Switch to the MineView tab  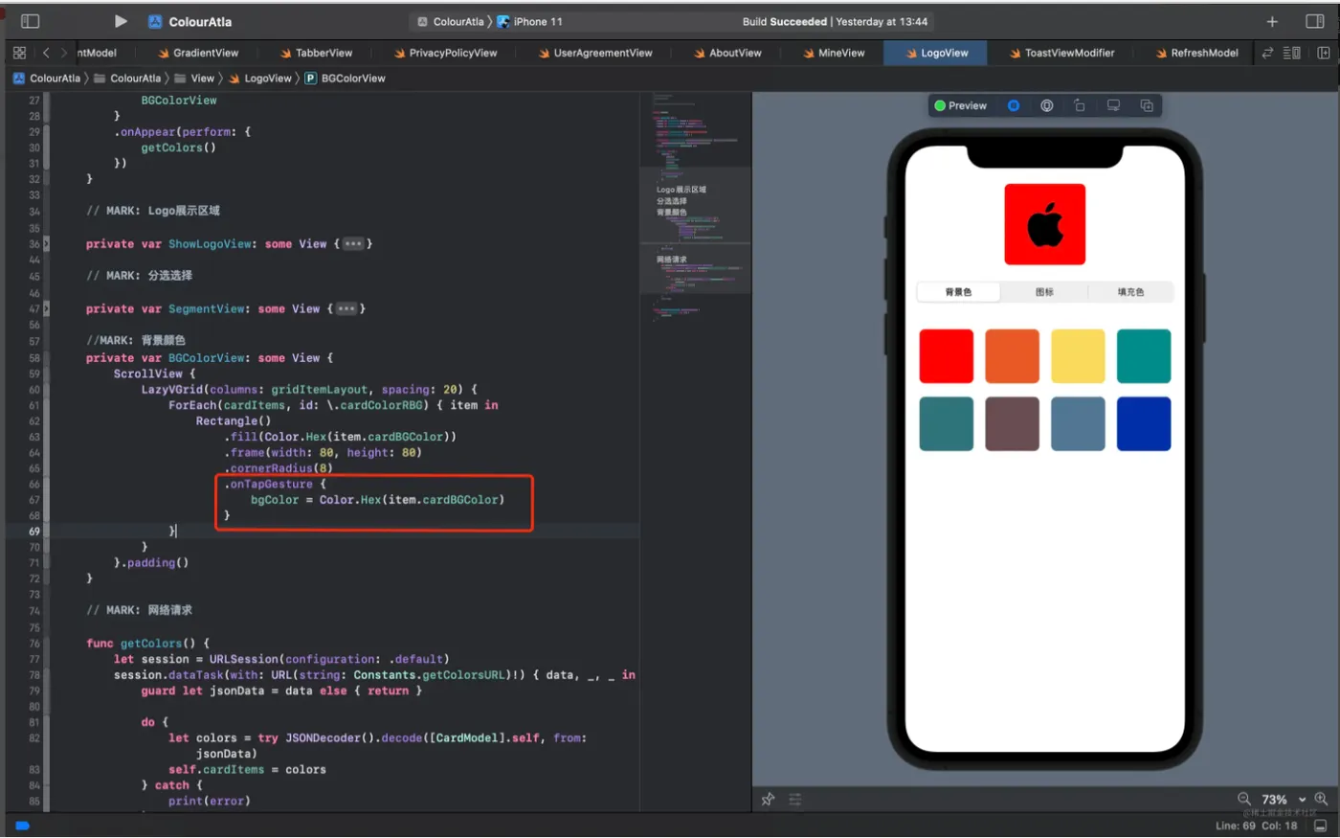point(834,53)
